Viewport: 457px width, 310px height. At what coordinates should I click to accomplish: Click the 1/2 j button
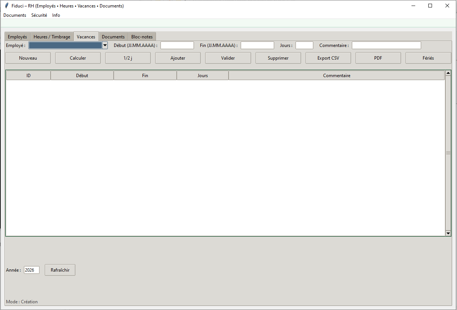(x=128, y=58)
